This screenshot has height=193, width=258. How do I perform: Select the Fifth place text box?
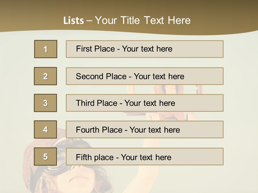point(145,157)
